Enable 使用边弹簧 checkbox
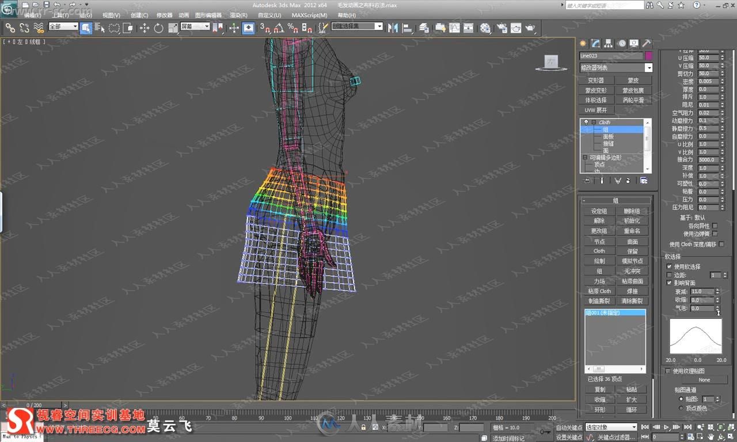This screenshot has height=442, width=737. (x=715, y=234)
